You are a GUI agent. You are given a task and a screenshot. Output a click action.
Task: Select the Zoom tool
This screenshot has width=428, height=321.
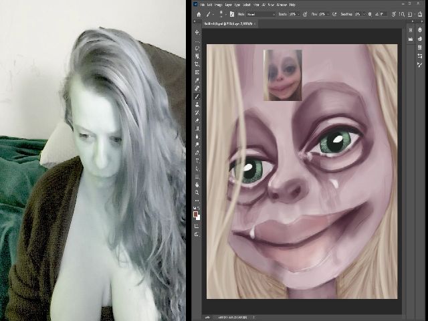tap(197, 192)
